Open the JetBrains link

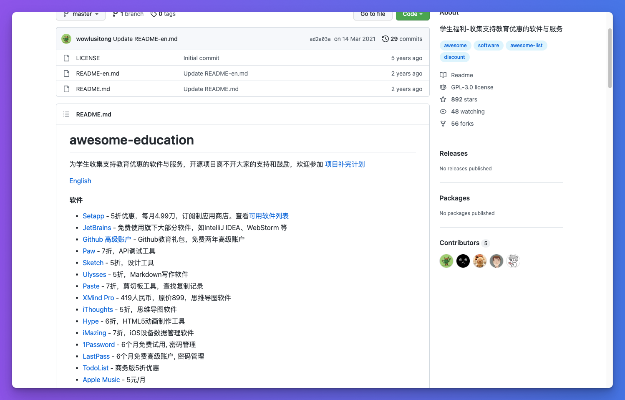97,228
